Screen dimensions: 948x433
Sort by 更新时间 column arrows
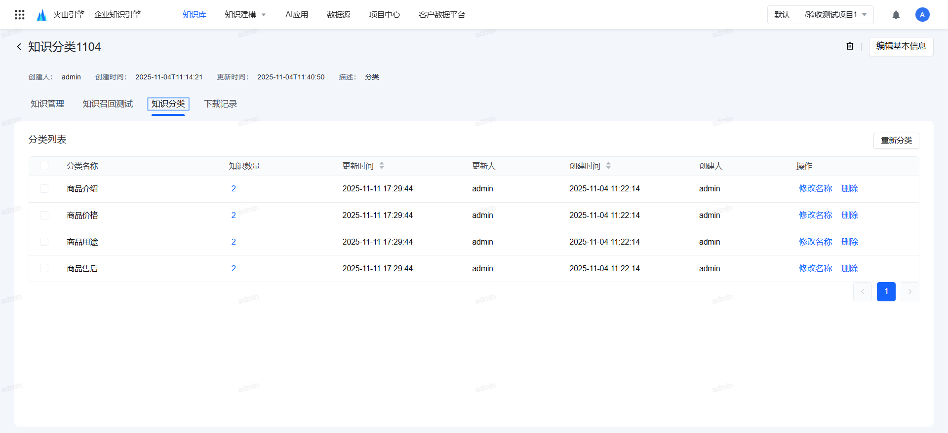(x=382, y=166)
